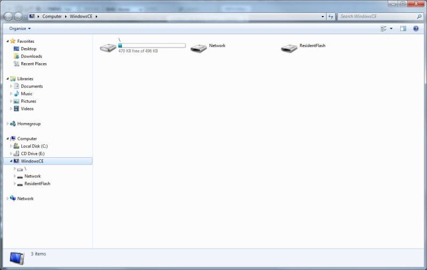
Task: Open the address bar history dropdown
Action: point(323,17)
